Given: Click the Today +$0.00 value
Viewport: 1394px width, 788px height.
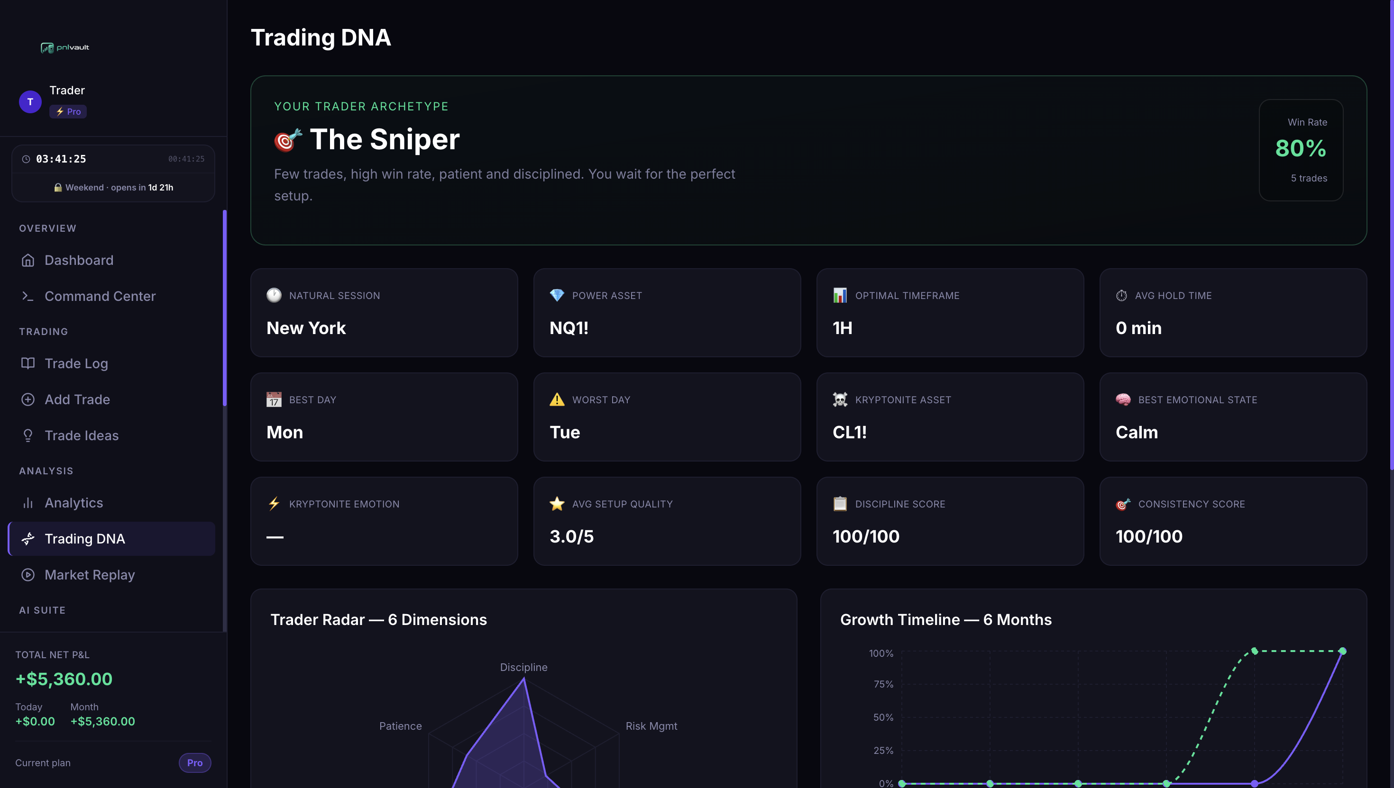Looking at the screenshot, I should (x=35, y=722).
